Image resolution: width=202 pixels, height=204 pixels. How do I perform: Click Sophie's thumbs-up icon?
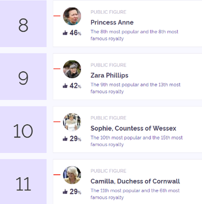click(65, 139)
